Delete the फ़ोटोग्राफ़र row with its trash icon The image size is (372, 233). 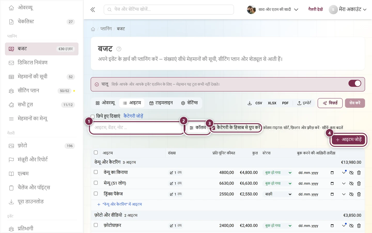[359, 226]
